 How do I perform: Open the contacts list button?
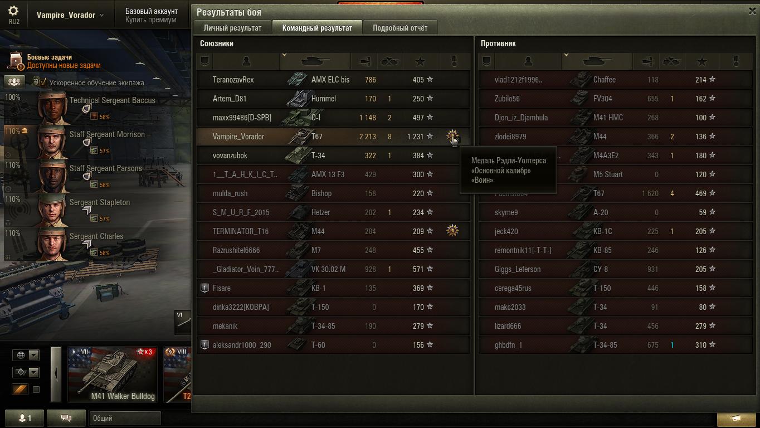coord(23,418)
